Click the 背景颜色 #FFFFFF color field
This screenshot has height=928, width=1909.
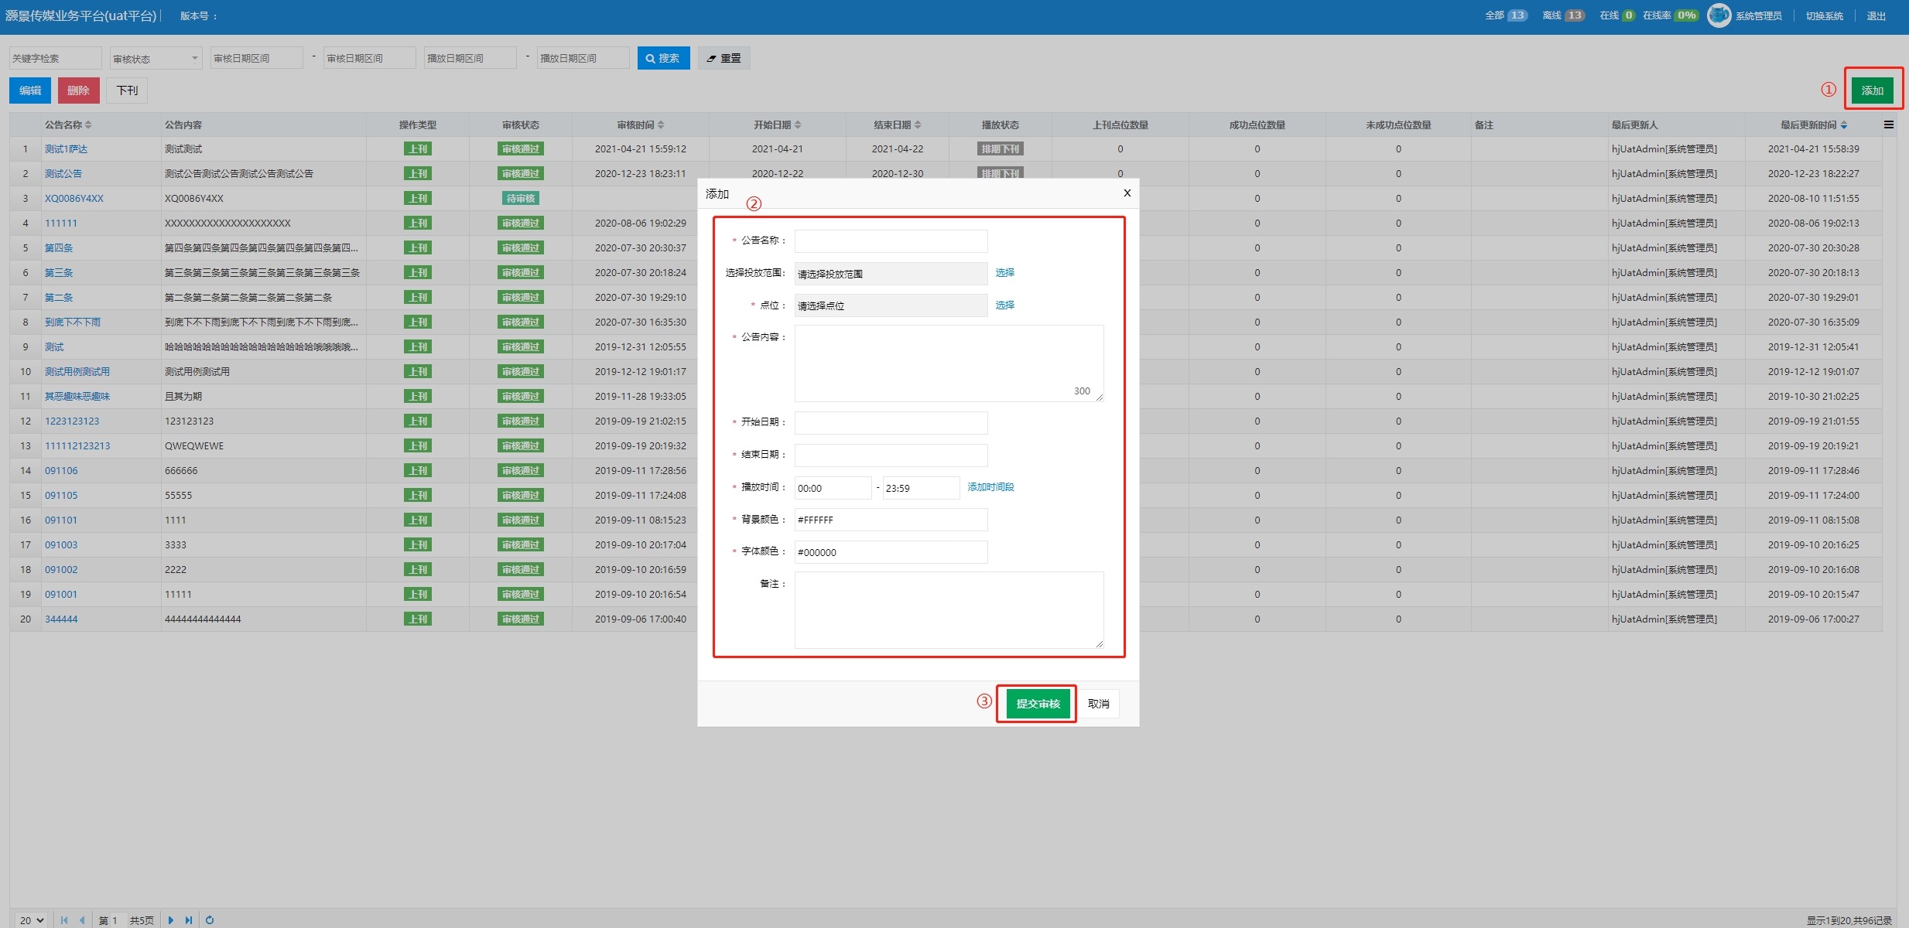click(x=891, y=520)
